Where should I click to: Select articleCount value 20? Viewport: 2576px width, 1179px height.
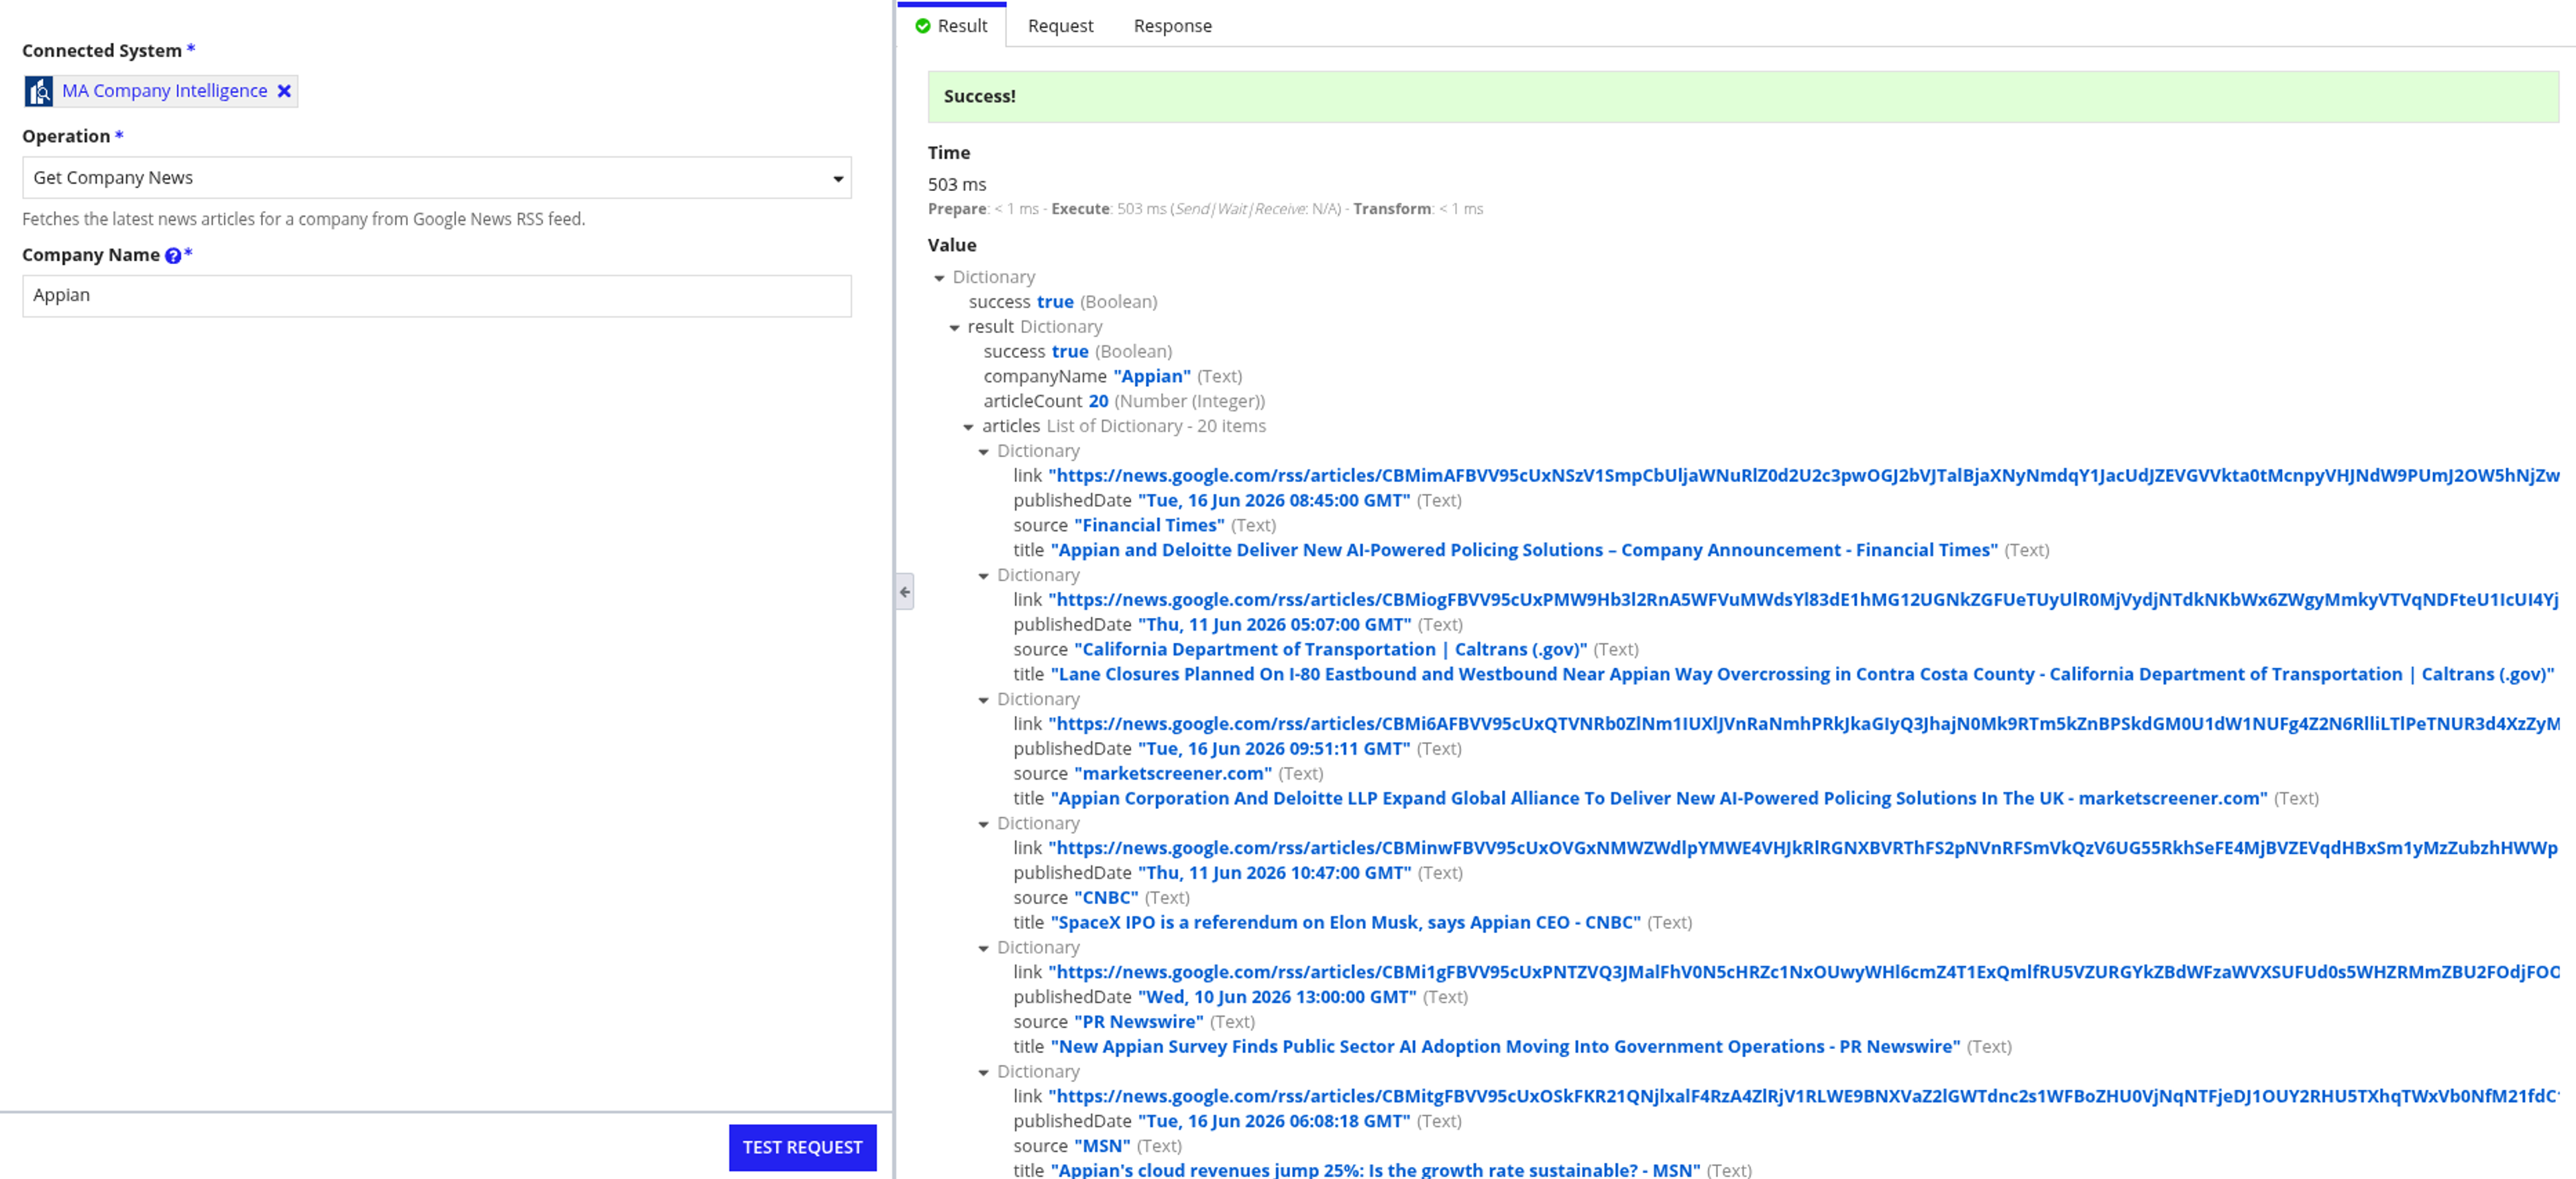click(x=1098, y=401)
